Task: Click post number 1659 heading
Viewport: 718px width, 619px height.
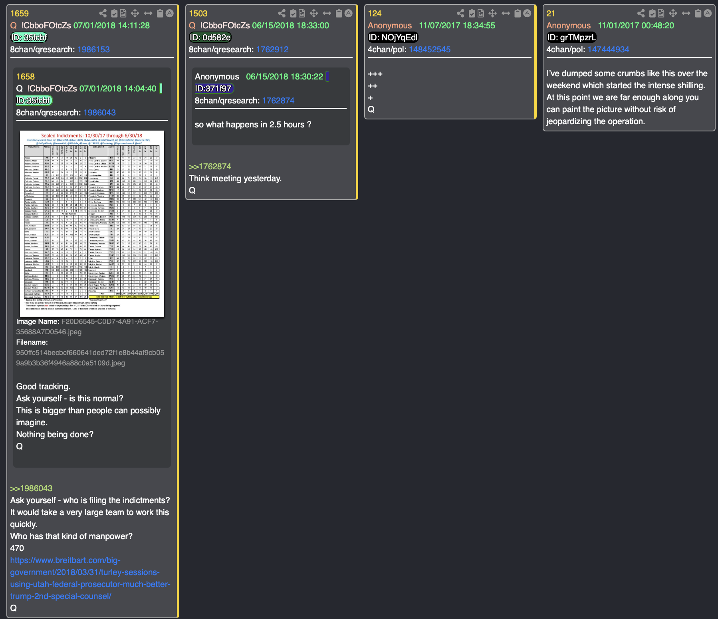Action: click(20, 14)
